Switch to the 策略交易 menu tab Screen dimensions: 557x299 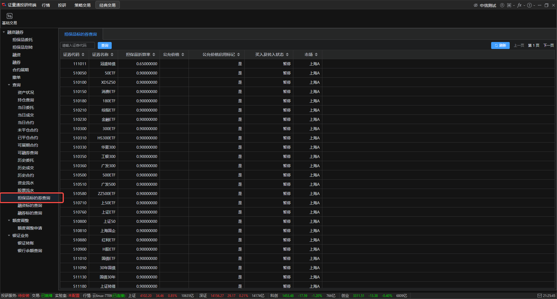(x=82, y=5)
